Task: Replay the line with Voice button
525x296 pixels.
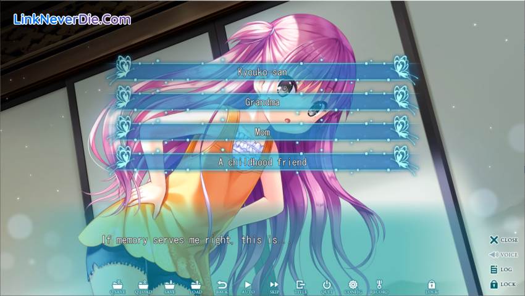Action: (x=503, y=255)
